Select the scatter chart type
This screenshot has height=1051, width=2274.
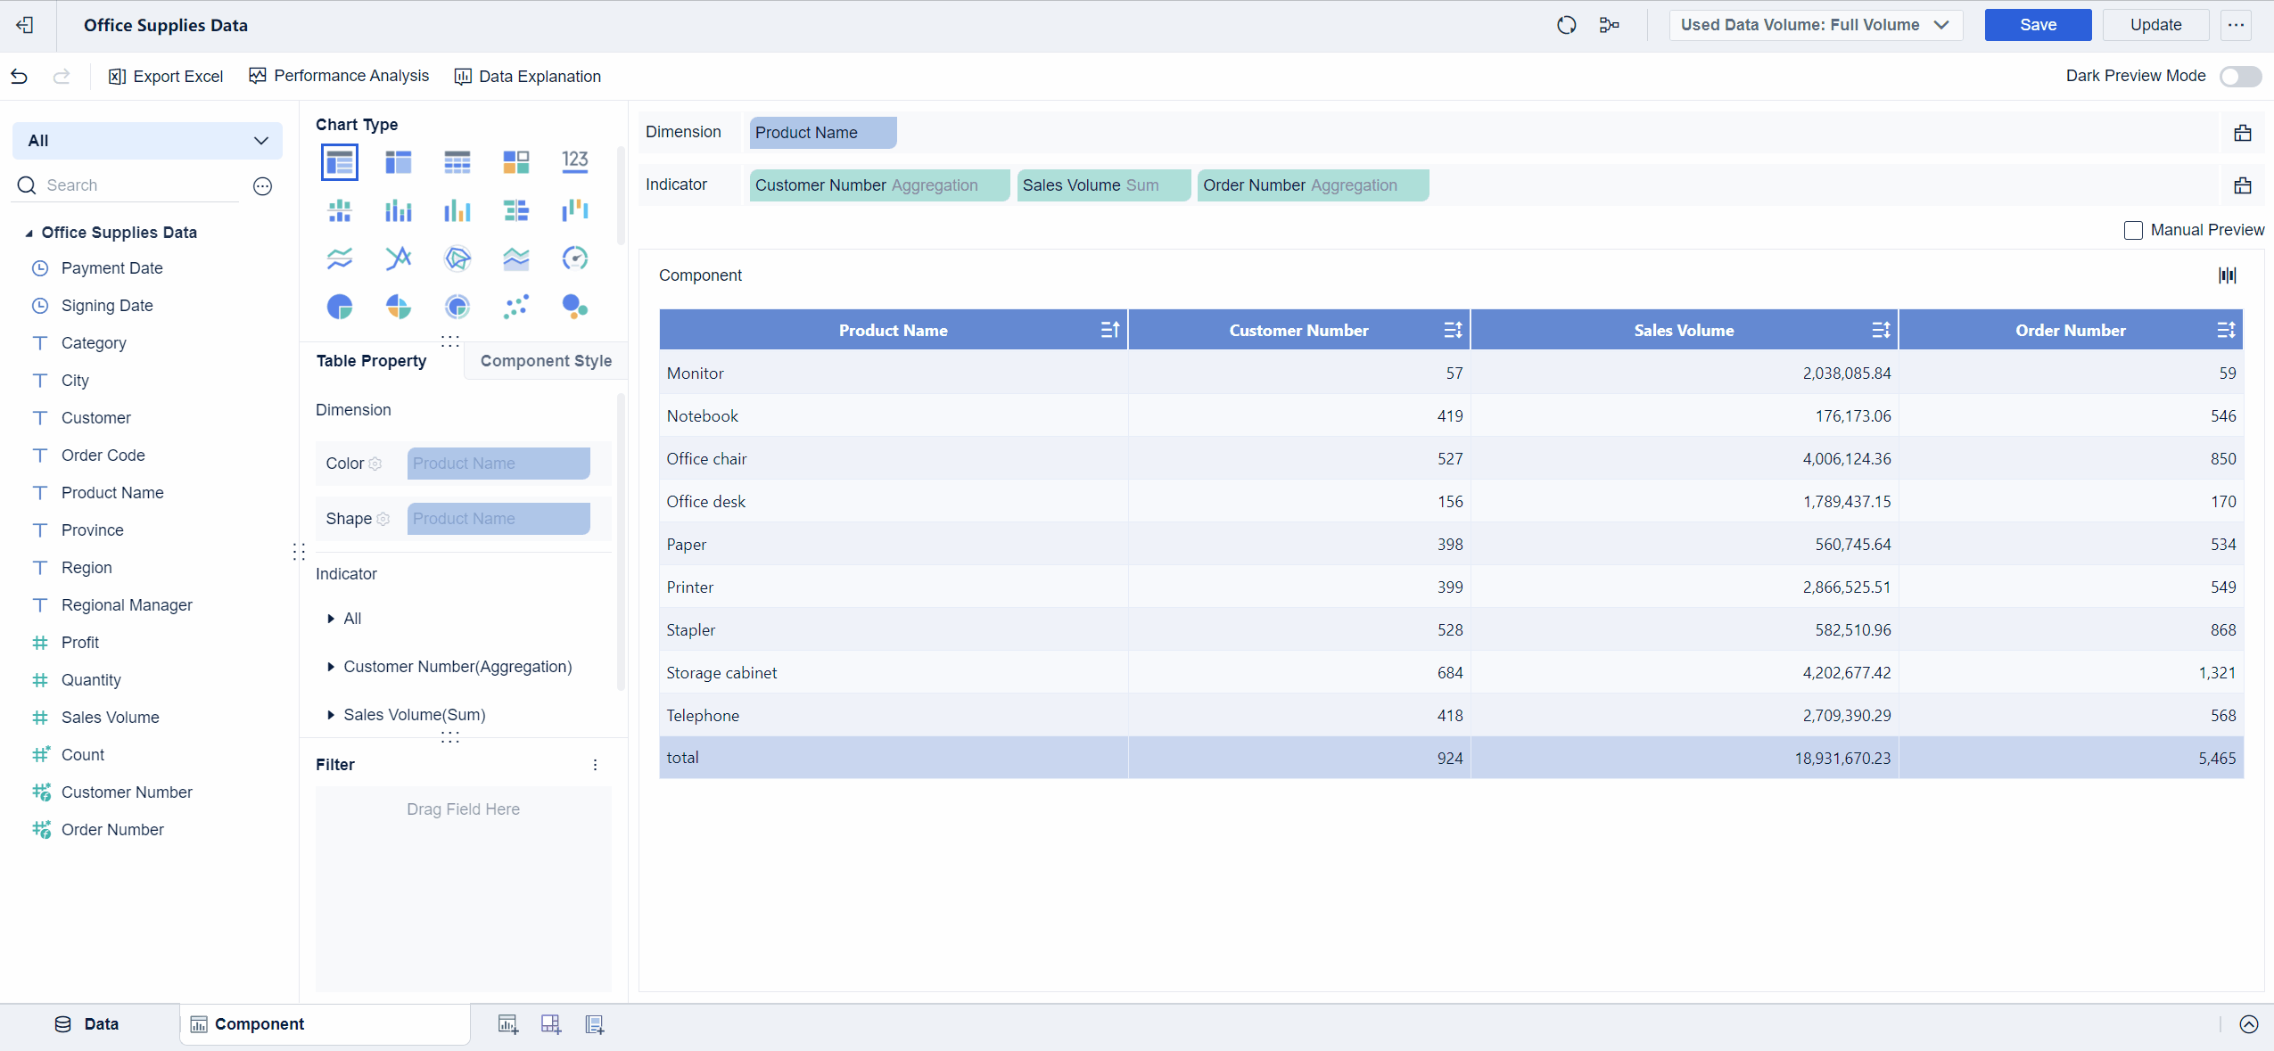coord(516,306)
